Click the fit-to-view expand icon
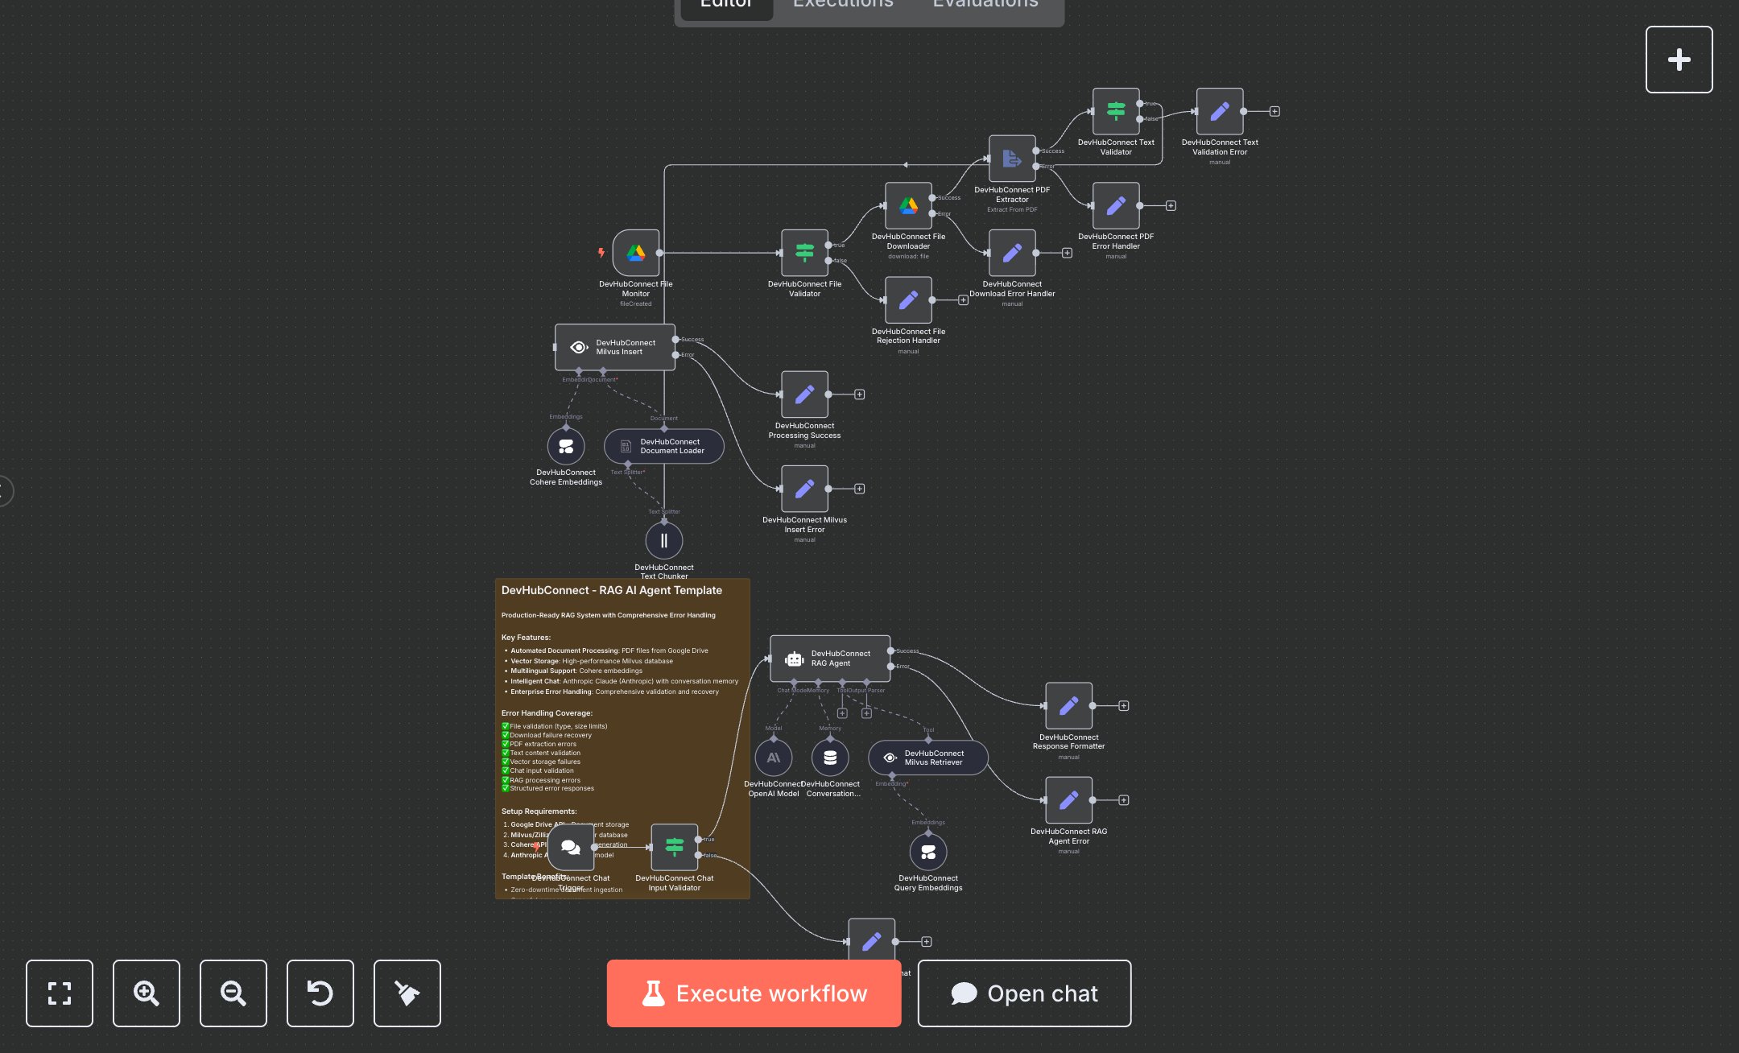The height and width of the screenshot is (1053, 1739). click(59, 993)
